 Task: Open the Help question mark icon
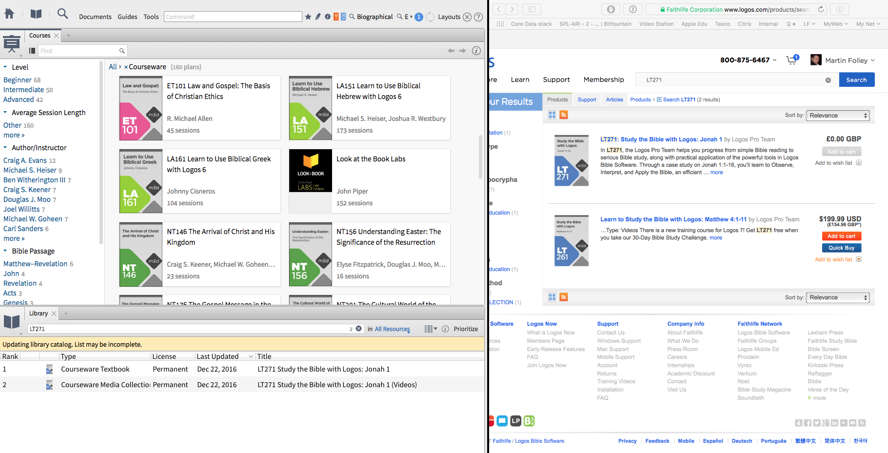pyautogui.click(x=478, y=17)
